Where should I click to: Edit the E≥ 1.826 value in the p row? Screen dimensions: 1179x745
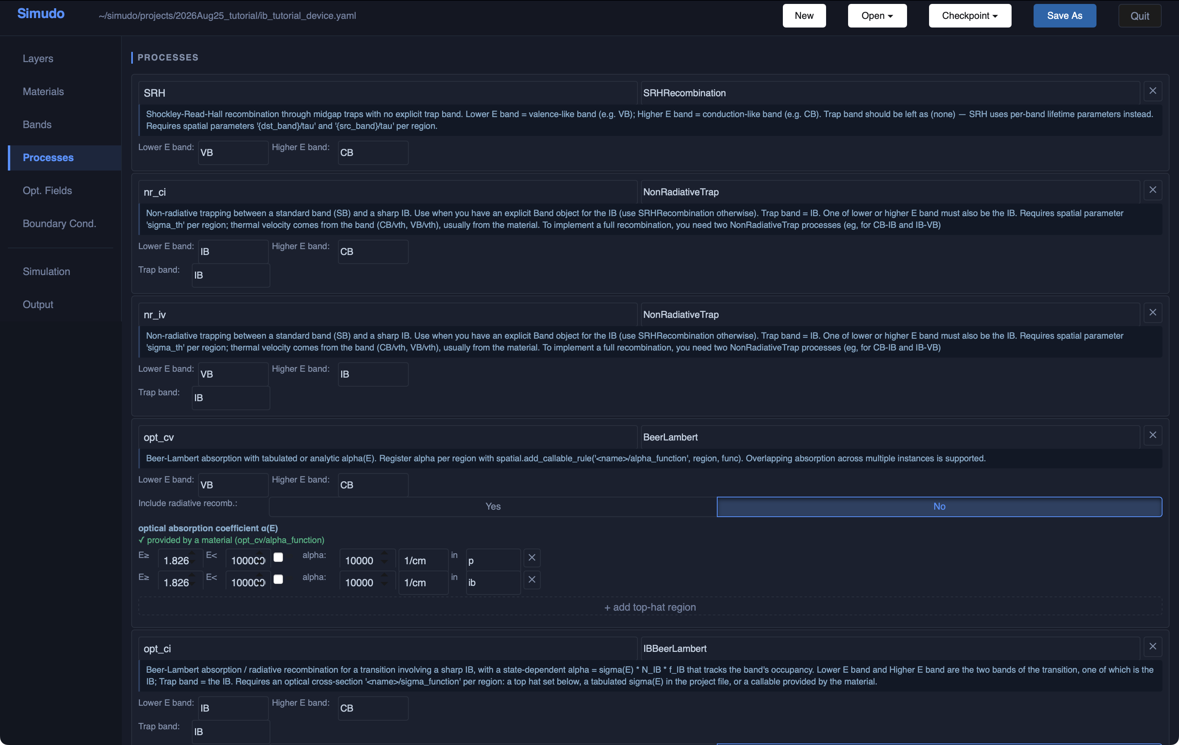click(180, 560)
